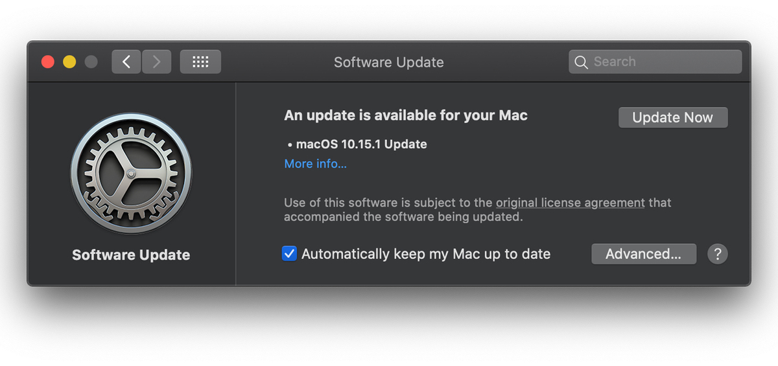Click the 'Software Update' label under gear
This screenshot has height=366, width=778.
pyautogui.click(x=131, y=255)
